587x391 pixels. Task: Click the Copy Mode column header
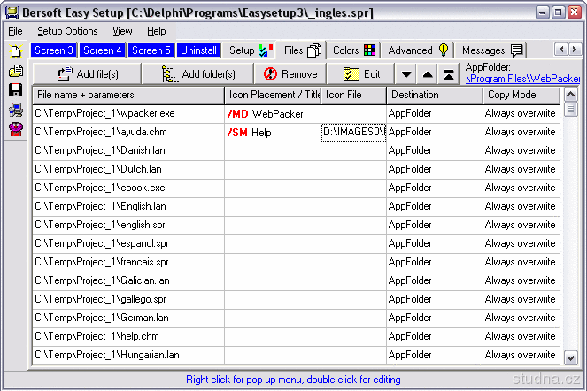pyautogui.click(x=521, y=95)
